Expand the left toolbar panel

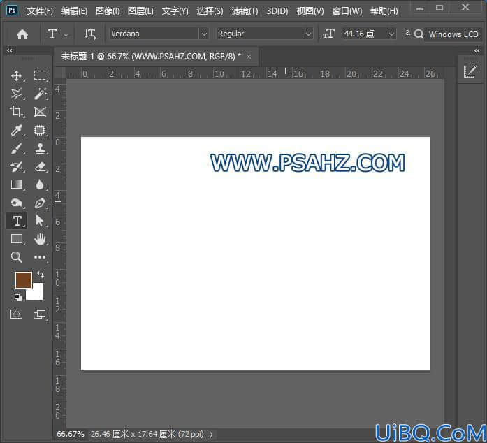click(x=10, y=50)
